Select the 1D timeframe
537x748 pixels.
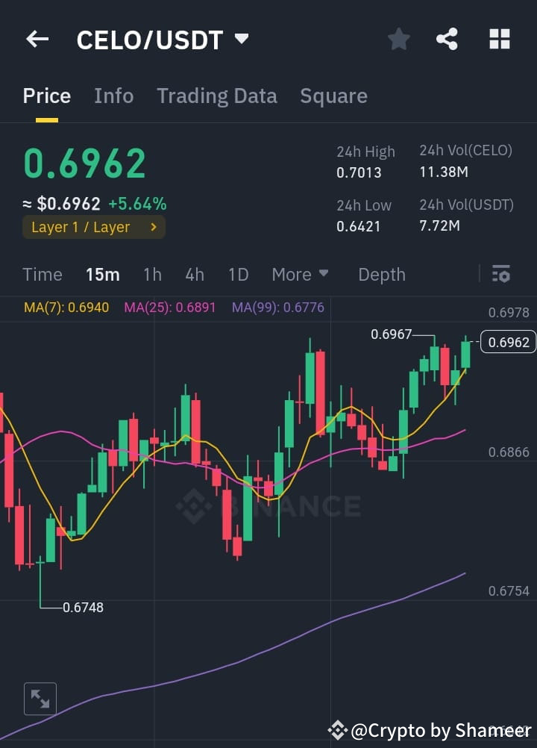pos(238,274)
